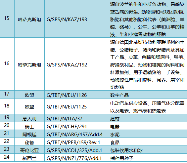Viewport: 187px width, 163px height.
Task: Select G/TBT/N/CHE/291 entry
Action: point(67,127)
